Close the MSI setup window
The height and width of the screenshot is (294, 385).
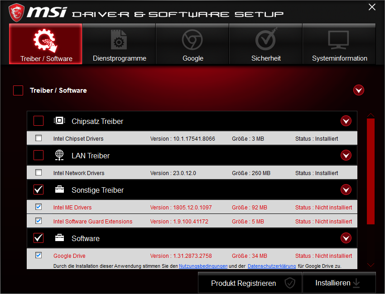(x=372, y=7)
